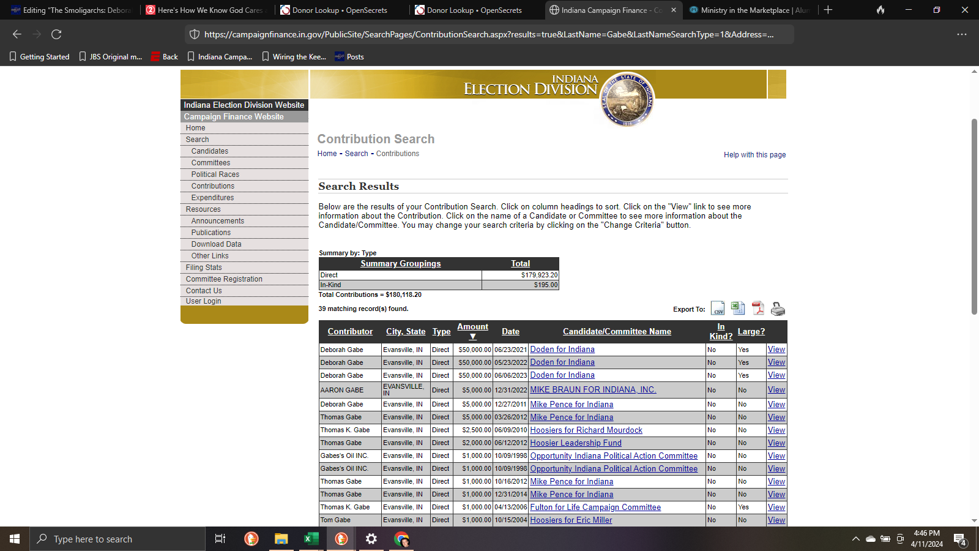Export results to PDF icon
This screenshot has width=979, height=551.
758,308
